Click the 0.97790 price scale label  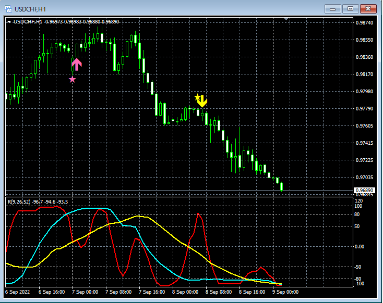coord(364,108)
